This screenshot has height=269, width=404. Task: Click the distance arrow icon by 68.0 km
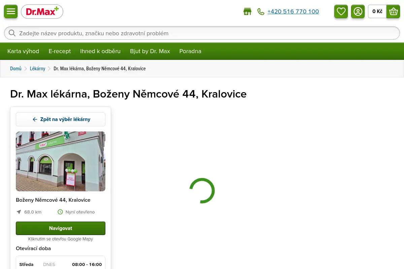pos(19,212)
